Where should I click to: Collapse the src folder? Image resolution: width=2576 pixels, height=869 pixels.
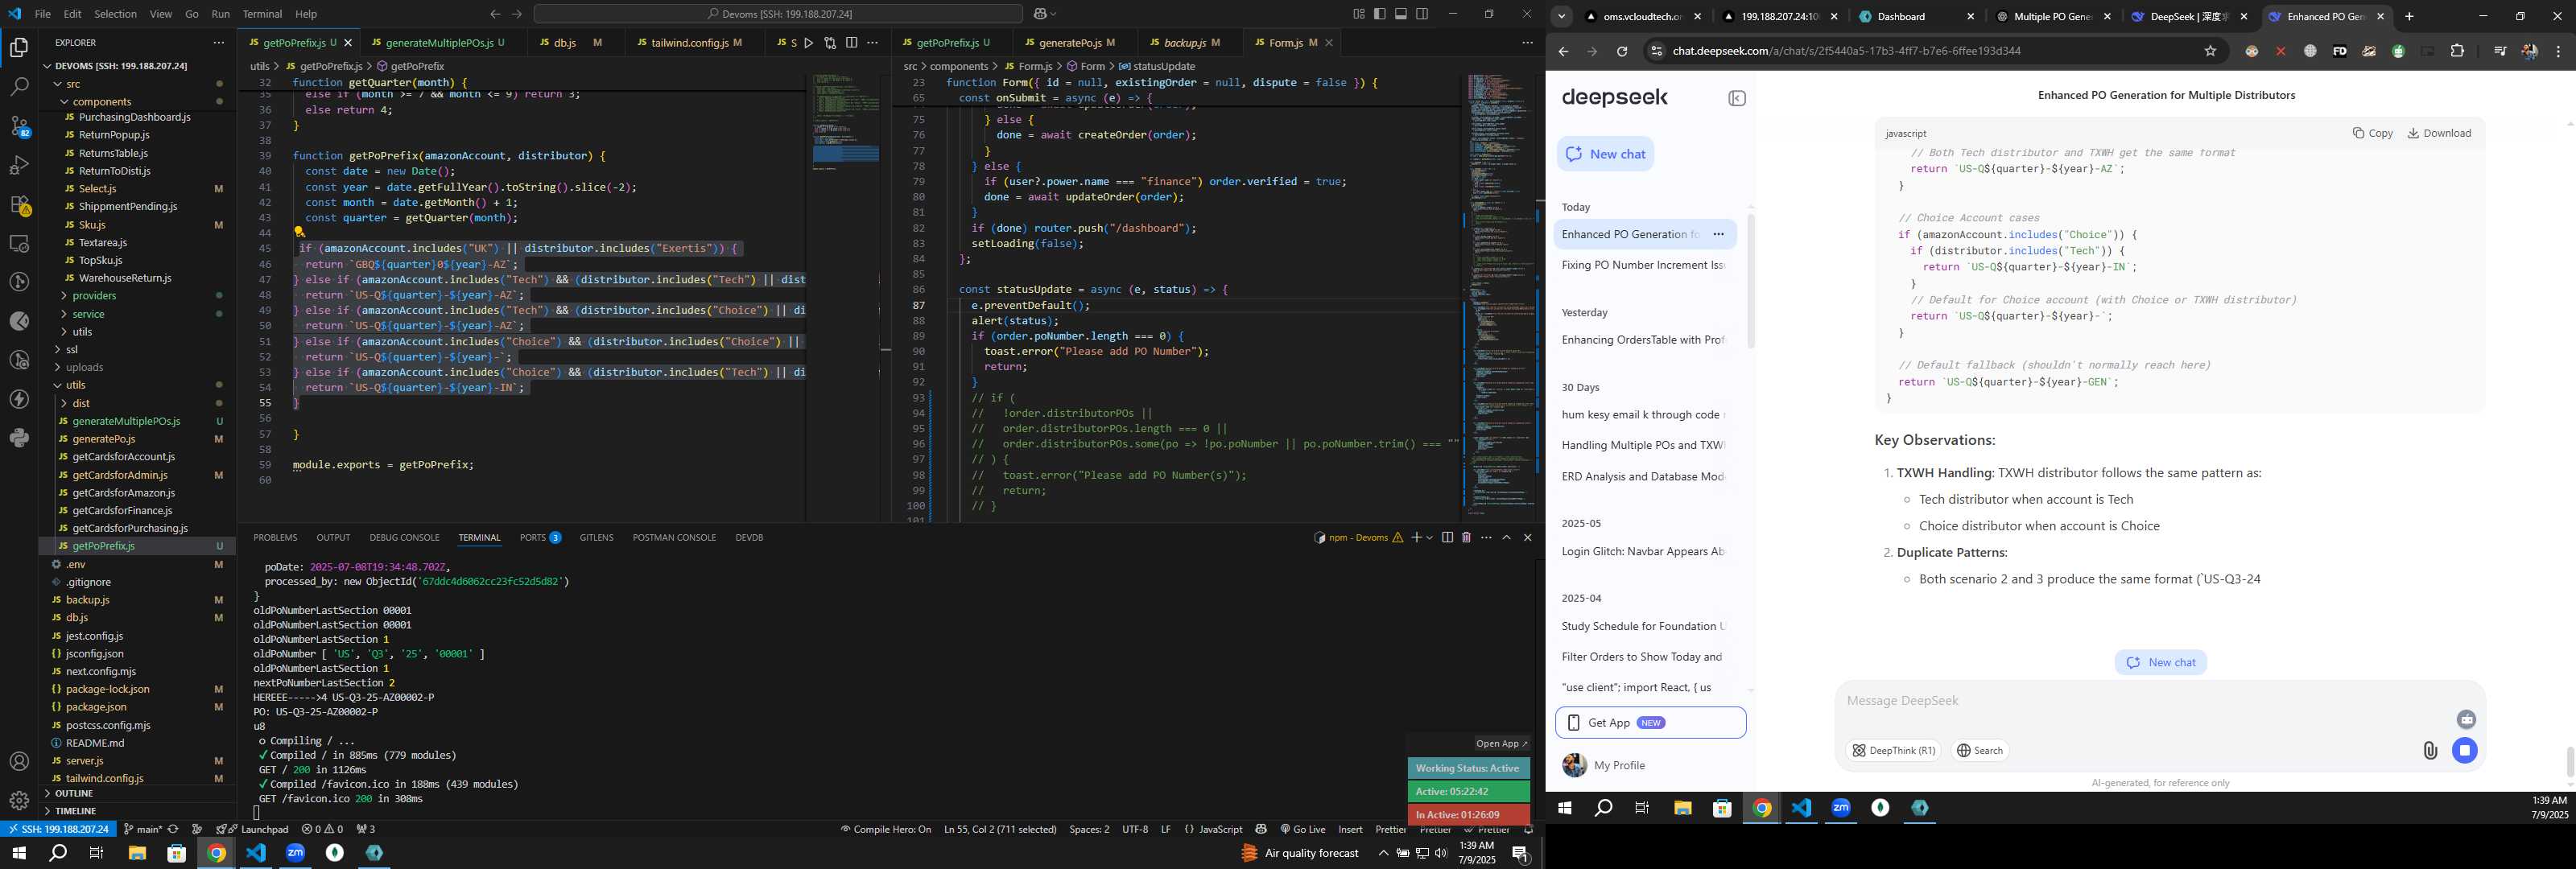73,84
